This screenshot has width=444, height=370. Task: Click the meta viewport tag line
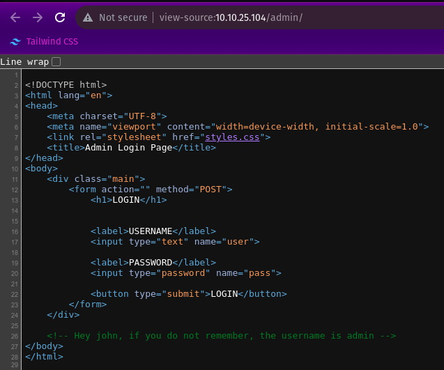tap(237, 127)
